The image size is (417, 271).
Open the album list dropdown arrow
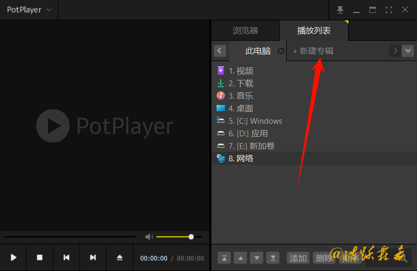pos(408,51)
